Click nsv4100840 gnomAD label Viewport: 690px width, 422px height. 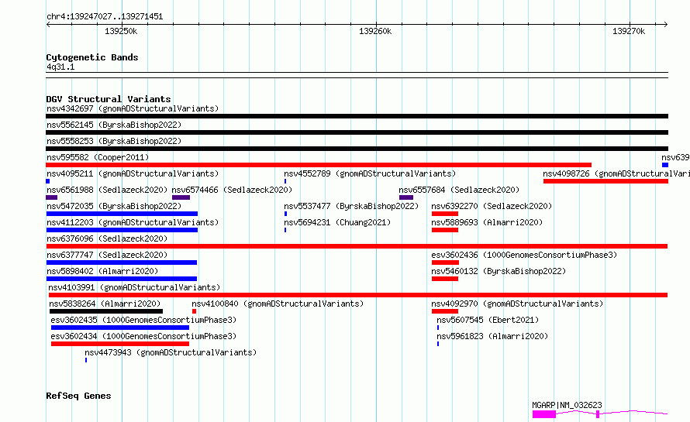pyautogui.click(x=278, y=304)
